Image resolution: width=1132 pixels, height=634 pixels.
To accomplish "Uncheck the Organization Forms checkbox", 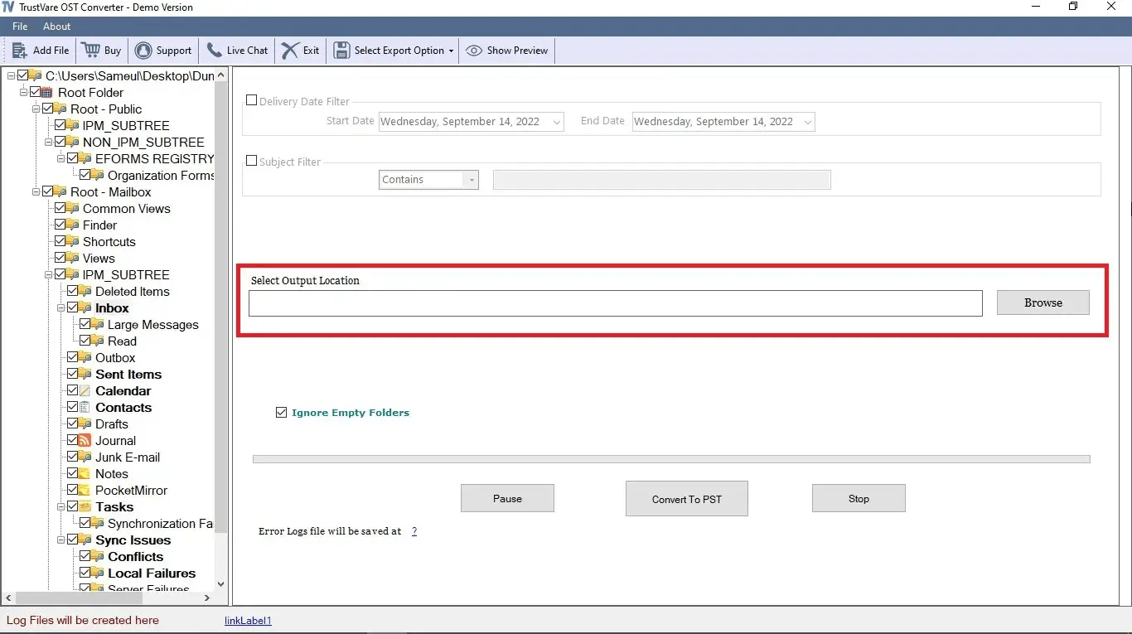I will coord(85,175).
